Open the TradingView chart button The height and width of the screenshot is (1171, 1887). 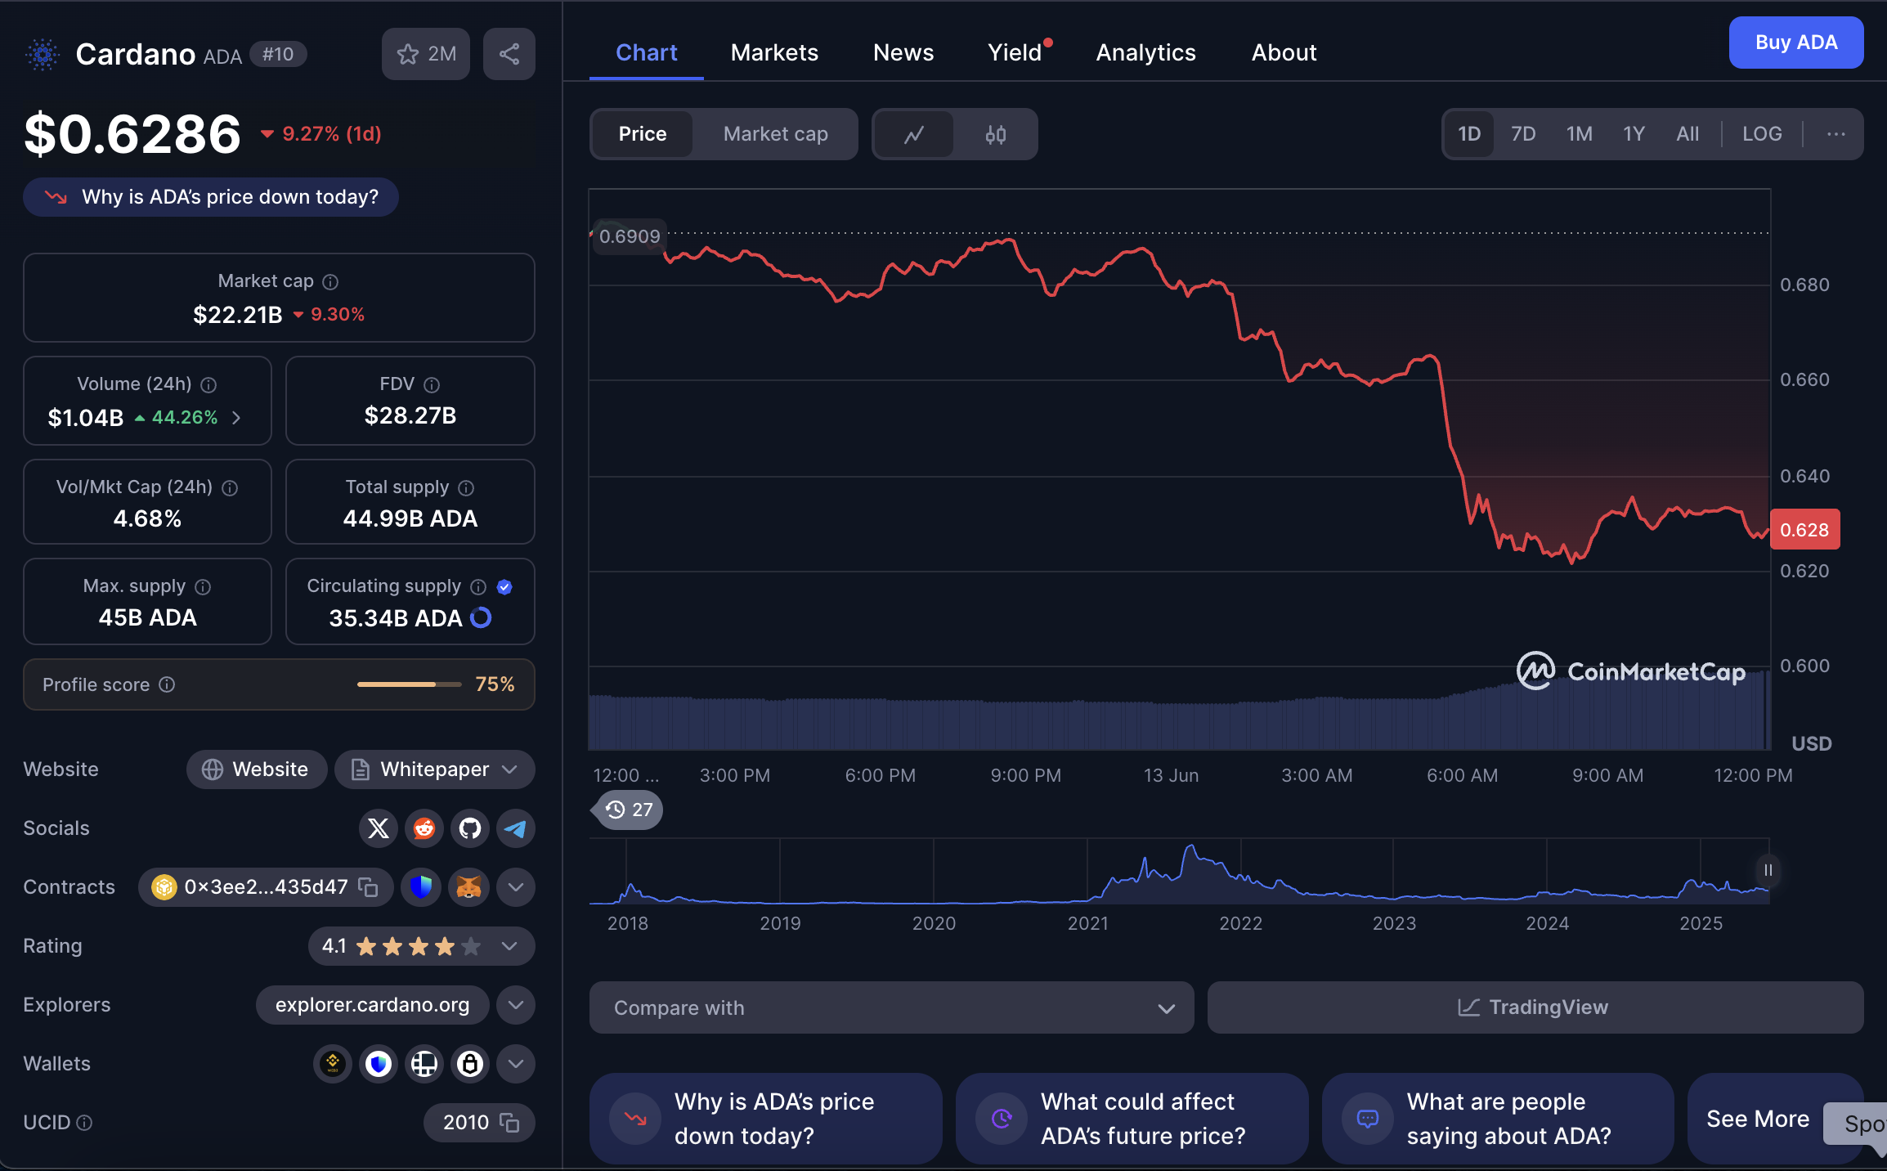(1535, 1007)
